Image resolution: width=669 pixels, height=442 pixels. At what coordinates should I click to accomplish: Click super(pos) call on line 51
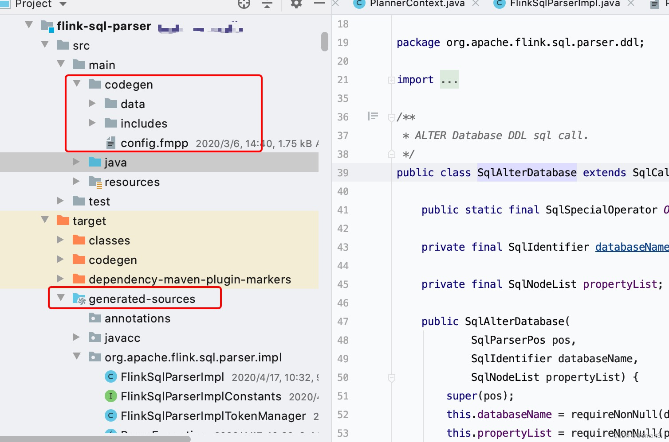pos(480,395)
